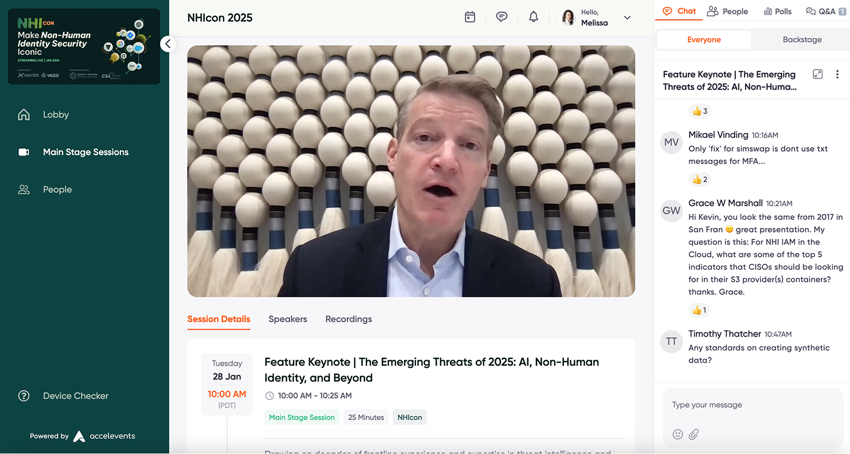Open the Device Checker help icon
850x454 pixels.
pyautogui.click(x=24, y=396)
